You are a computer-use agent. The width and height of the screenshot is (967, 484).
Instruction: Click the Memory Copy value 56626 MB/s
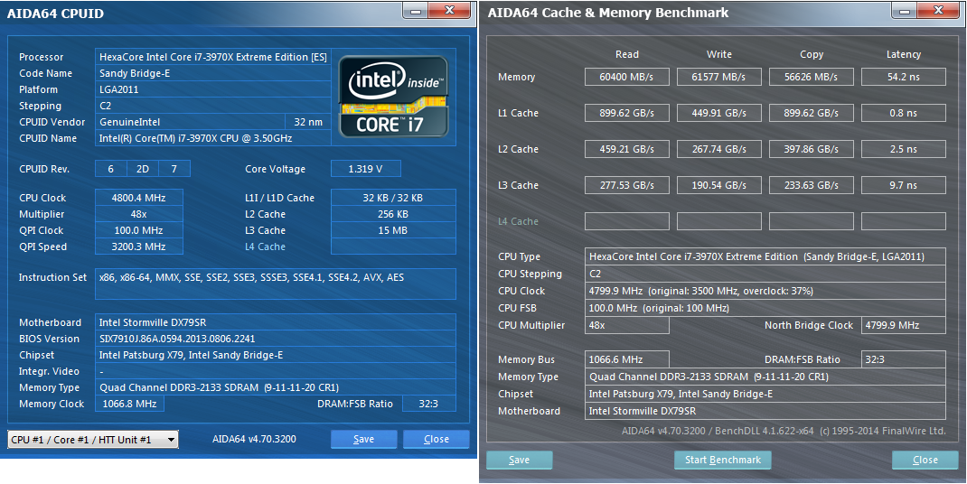811,77
